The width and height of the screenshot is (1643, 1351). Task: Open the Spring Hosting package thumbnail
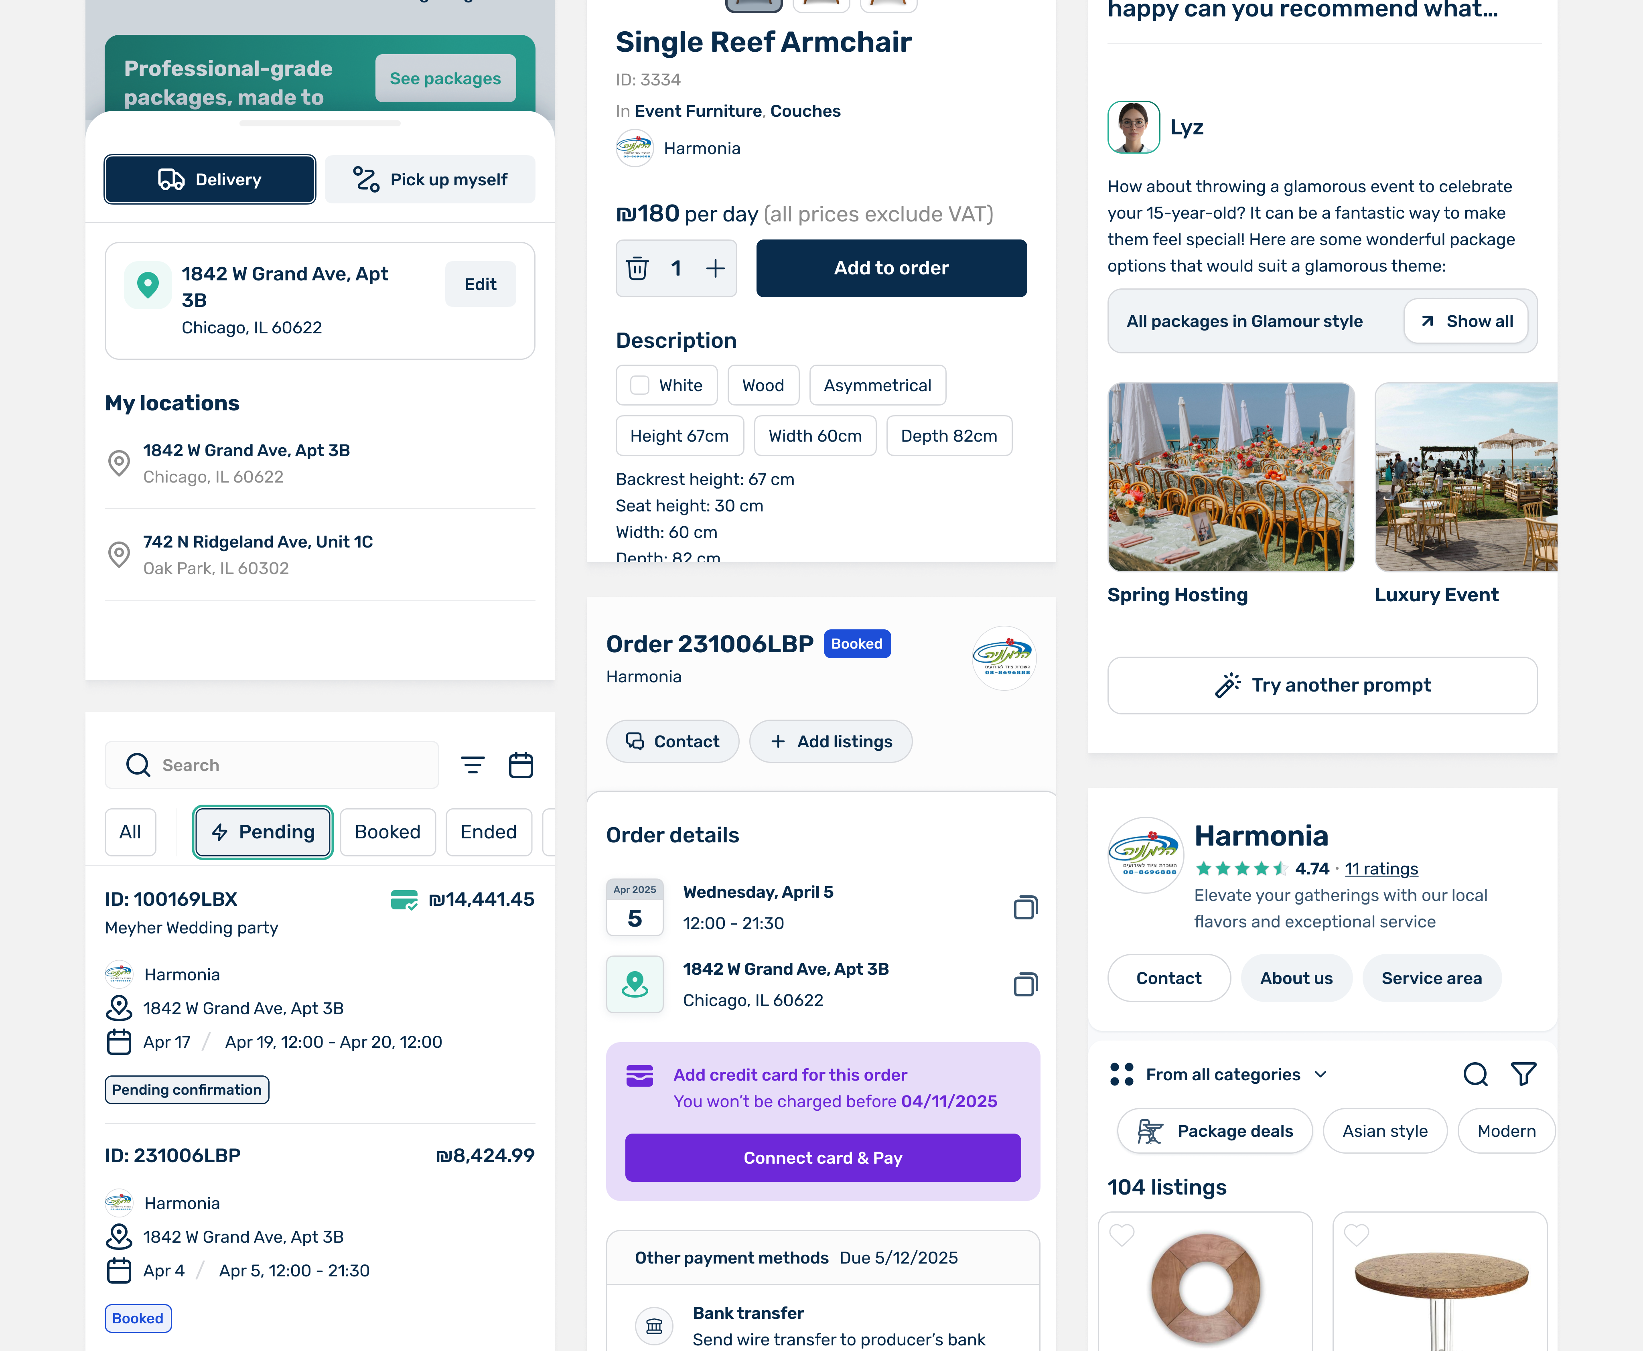[x=1231, y=477]
